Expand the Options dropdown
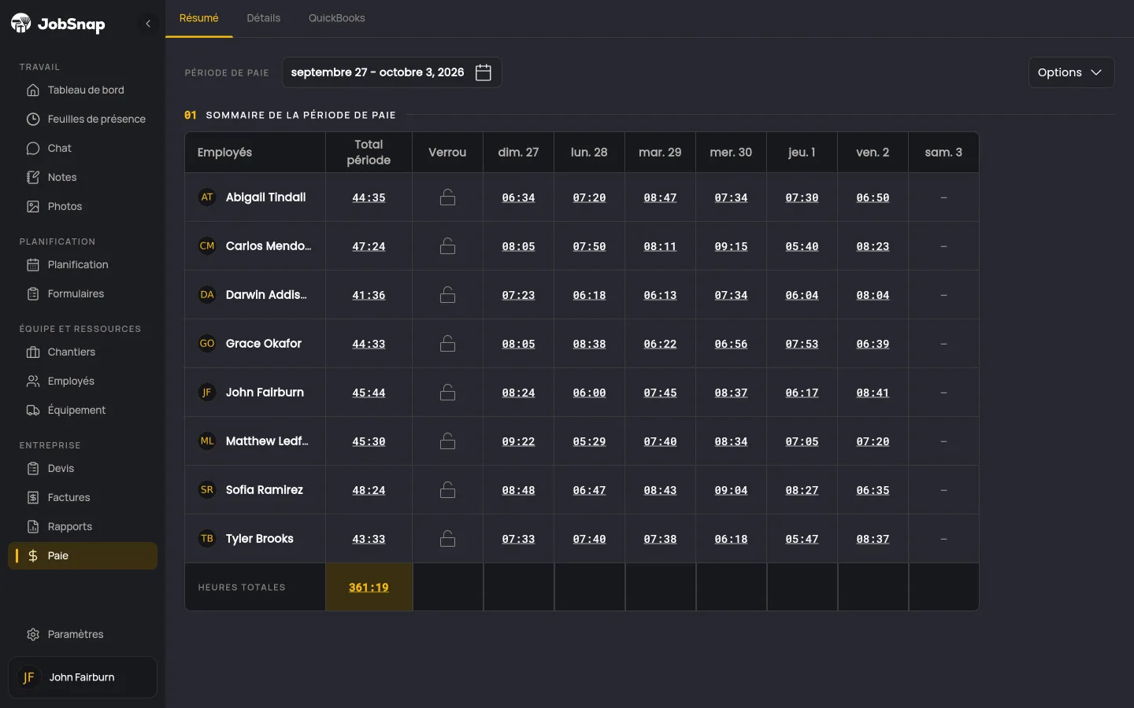The image size is (1134, 708). 1071,72
